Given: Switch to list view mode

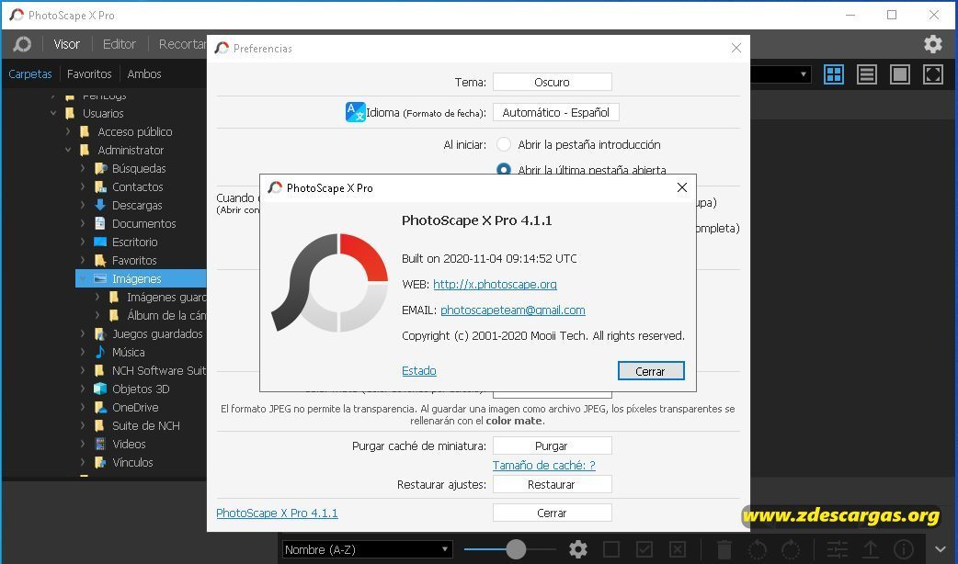Looking at the screenshot, I should click(x=866, y=74).
